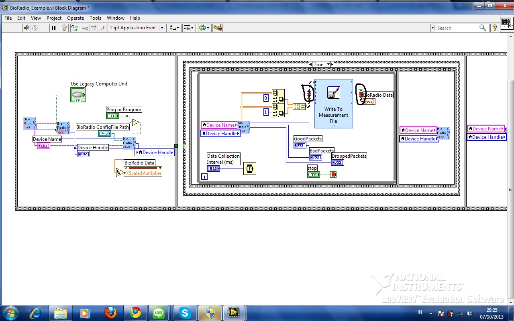
Task: Open the Tools menu
Action: 95,18
